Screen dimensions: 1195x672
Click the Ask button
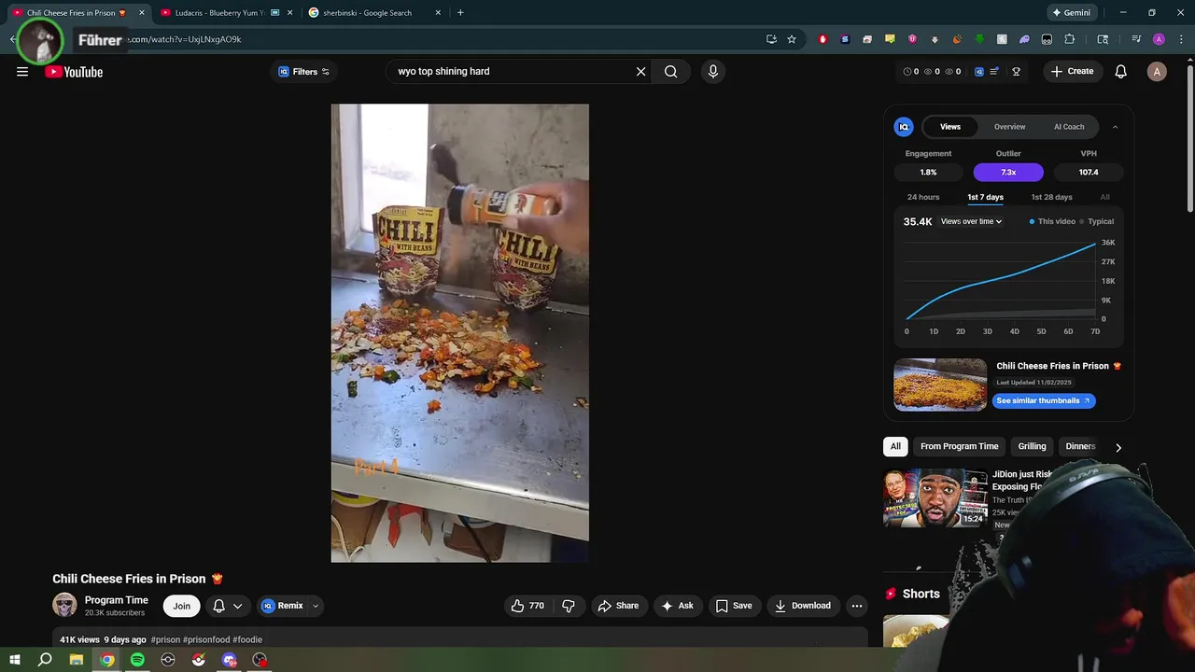(678, 606)
